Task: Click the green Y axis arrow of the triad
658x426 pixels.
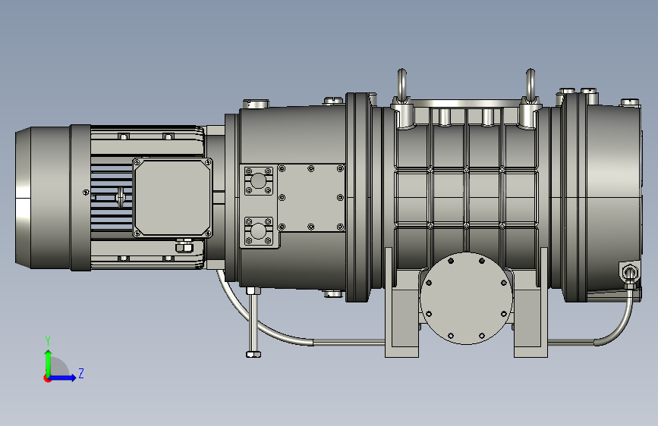Action: (48, 362)
